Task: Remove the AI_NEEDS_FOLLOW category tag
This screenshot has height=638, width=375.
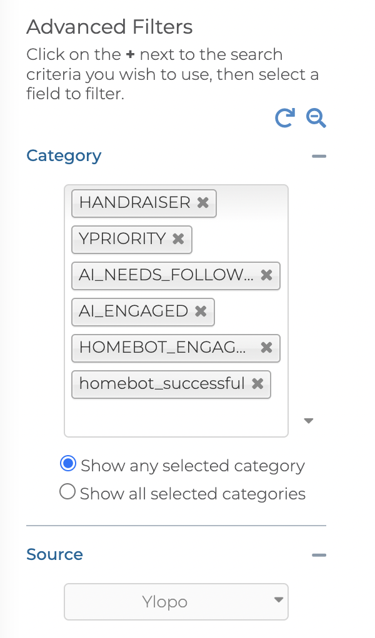Action: (x=266, y=275)
